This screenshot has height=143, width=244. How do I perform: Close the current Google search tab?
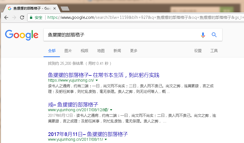click(x=55, y=8)
